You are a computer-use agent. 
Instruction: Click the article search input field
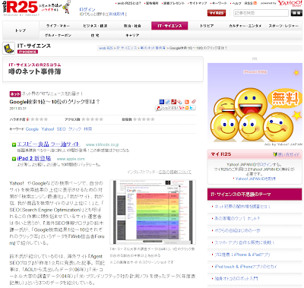(x=261, y=13)
